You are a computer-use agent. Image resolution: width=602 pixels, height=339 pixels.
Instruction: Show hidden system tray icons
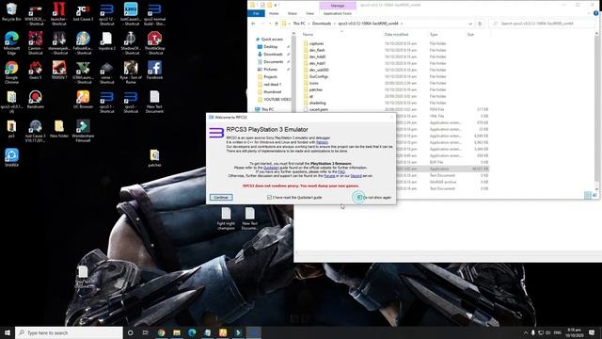[x=525, y=332]
